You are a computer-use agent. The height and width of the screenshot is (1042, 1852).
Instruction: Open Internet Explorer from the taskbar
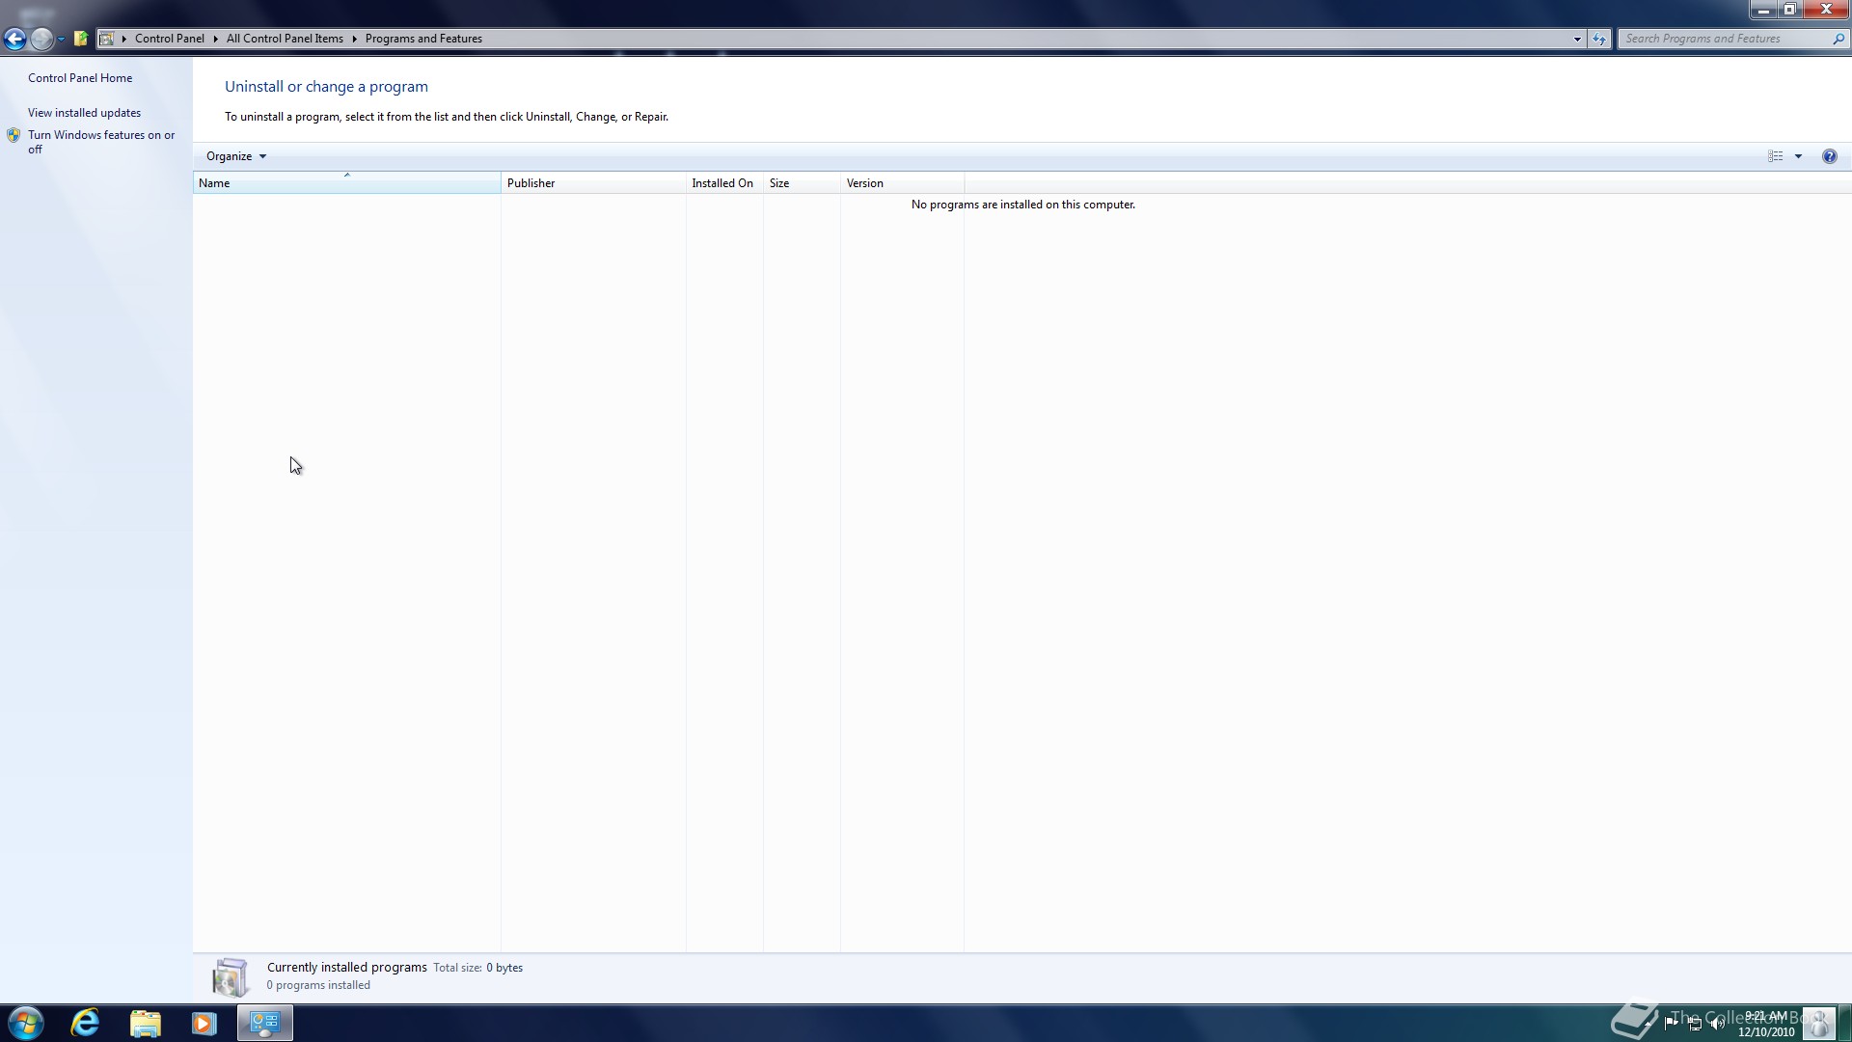coord(85,1023)
